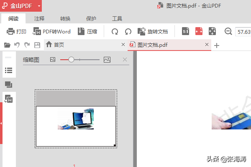Set actual size with the 1:1 icon
This screenshot has width=251, height=167.
click(185, 31)
